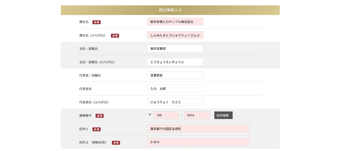Click the 住所２ field containing 2-10-5

coord(198,142)
